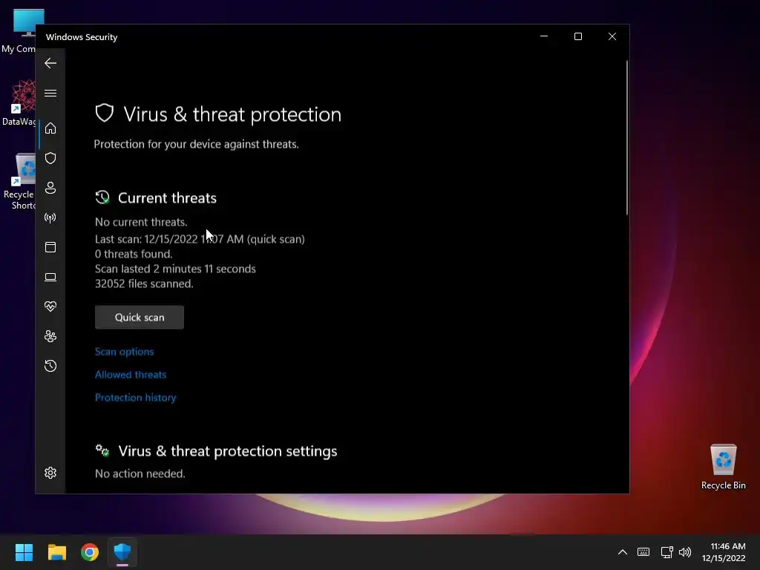Click the Virus & threat protection settings gear icon
This screenshot has height=570, width=760.
102,451
